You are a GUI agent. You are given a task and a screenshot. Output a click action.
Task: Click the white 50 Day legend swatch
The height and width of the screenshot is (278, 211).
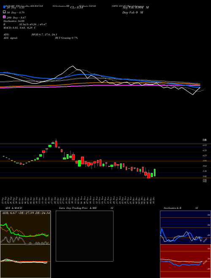pyautogui.click(x=4, y=12)
